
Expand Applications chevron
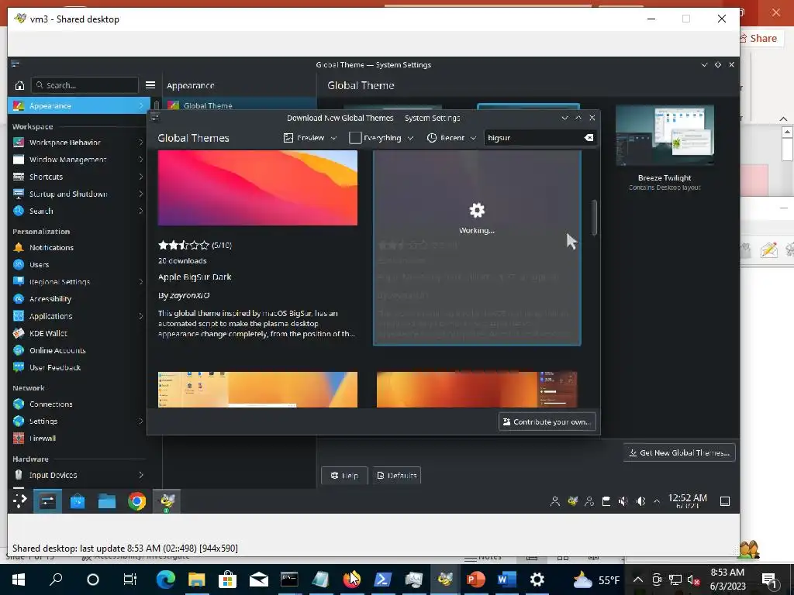click(141, 316)
